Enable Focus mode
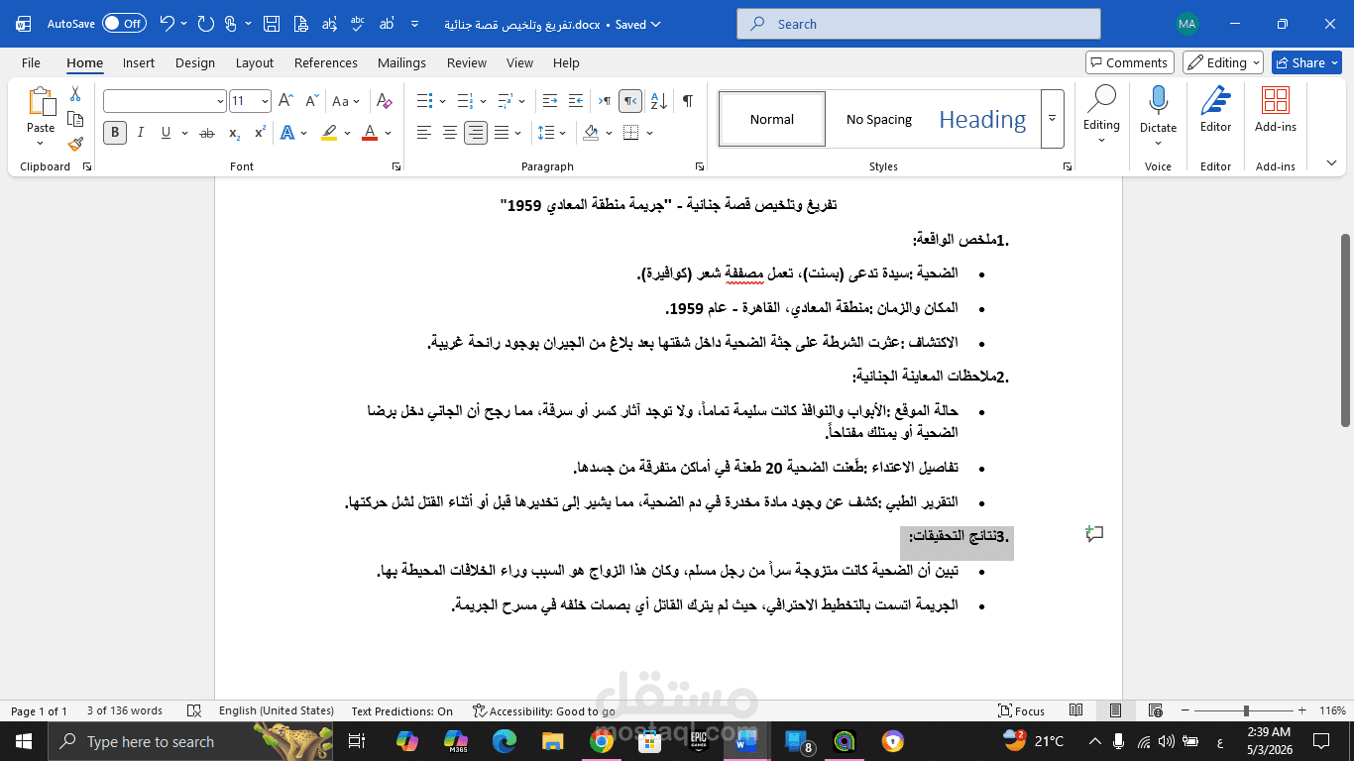Screen dimensions: 1354x761 point(1022,710)
